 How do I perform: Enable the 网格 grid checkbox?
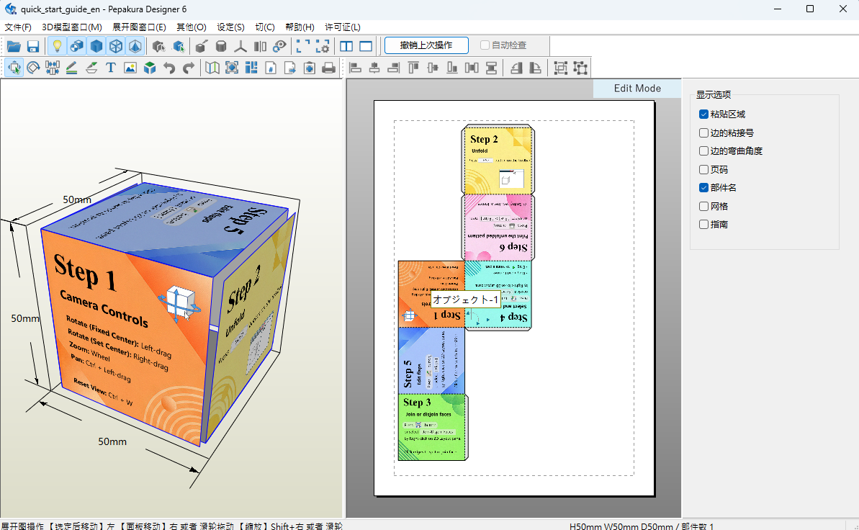click(x=704, y=206)
